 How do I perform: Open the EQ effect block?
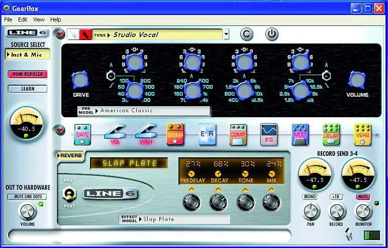point(269,134)
